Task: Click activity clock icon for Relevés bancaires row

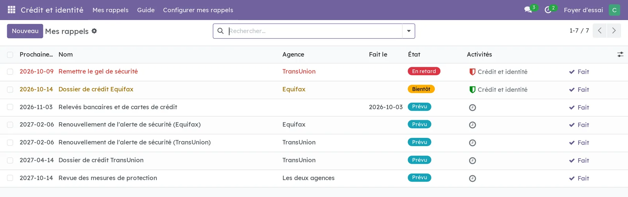Action: [x=473, y=107]
